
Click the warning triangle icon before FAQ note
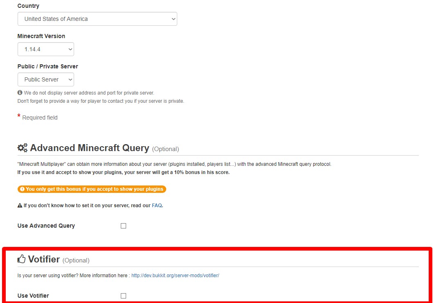tap(20, 205)
